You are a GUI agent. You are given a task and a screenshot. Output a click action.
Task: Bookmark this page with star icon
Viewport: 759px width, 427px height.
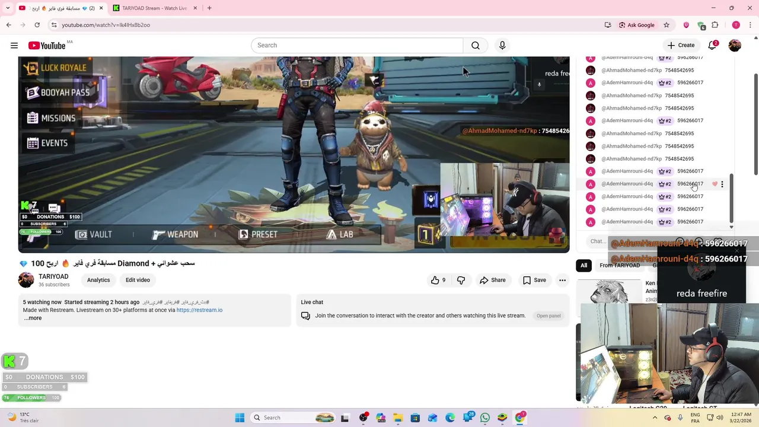coord(666,25)
